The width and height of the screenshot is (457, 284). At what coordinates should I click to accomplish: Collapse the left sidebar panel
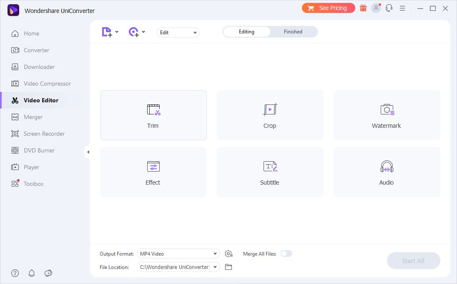88,152
